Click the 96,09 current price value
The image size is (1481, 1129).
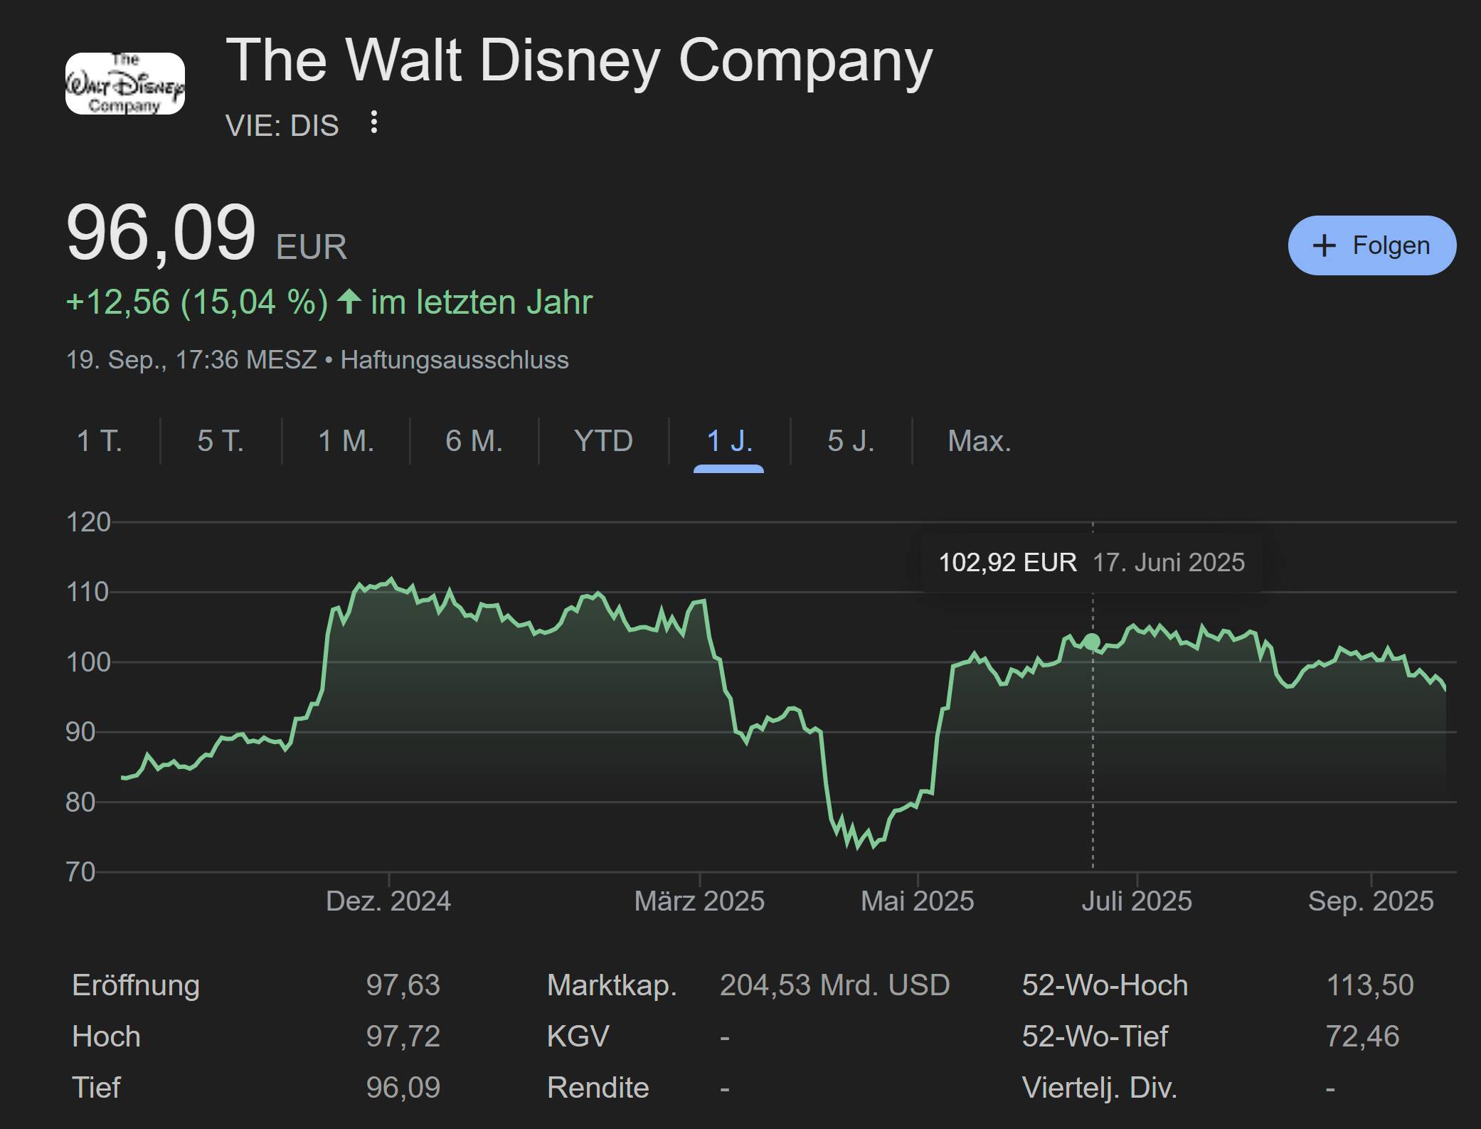[x=161, y=233]
